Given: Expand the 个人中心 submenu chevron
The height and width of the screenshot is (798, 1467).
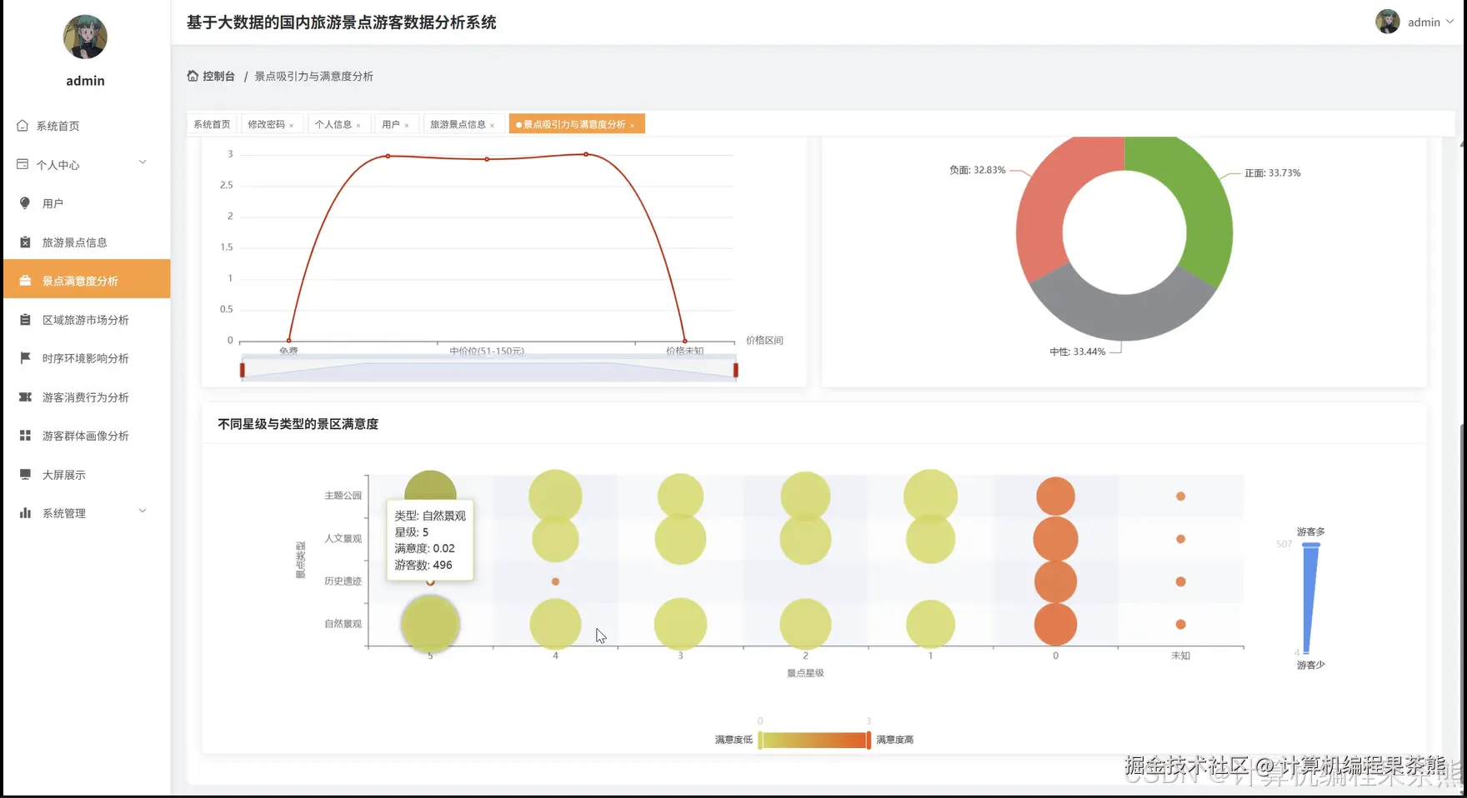Looking at the screenshot, I should [x=143, y=162].
